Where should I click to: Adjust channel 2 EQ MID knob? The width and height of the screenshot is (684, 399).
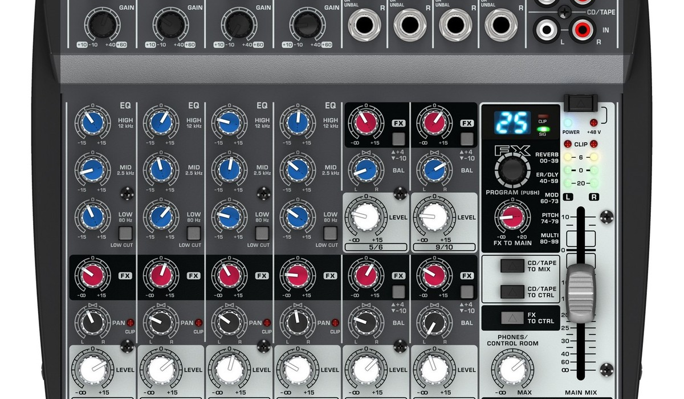point(160,169)
